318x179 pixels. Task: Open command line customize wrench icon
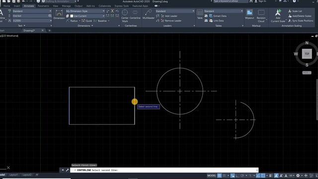coord(68,170)
